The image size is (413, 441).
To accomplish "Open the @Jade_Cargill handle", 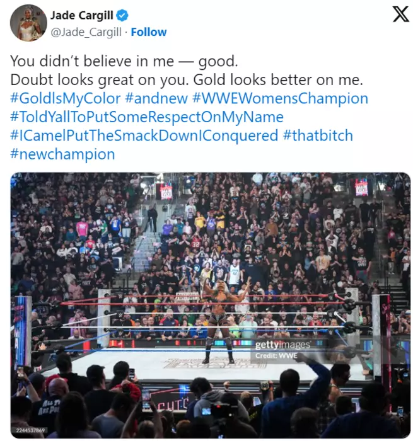I will click(86, 32).
